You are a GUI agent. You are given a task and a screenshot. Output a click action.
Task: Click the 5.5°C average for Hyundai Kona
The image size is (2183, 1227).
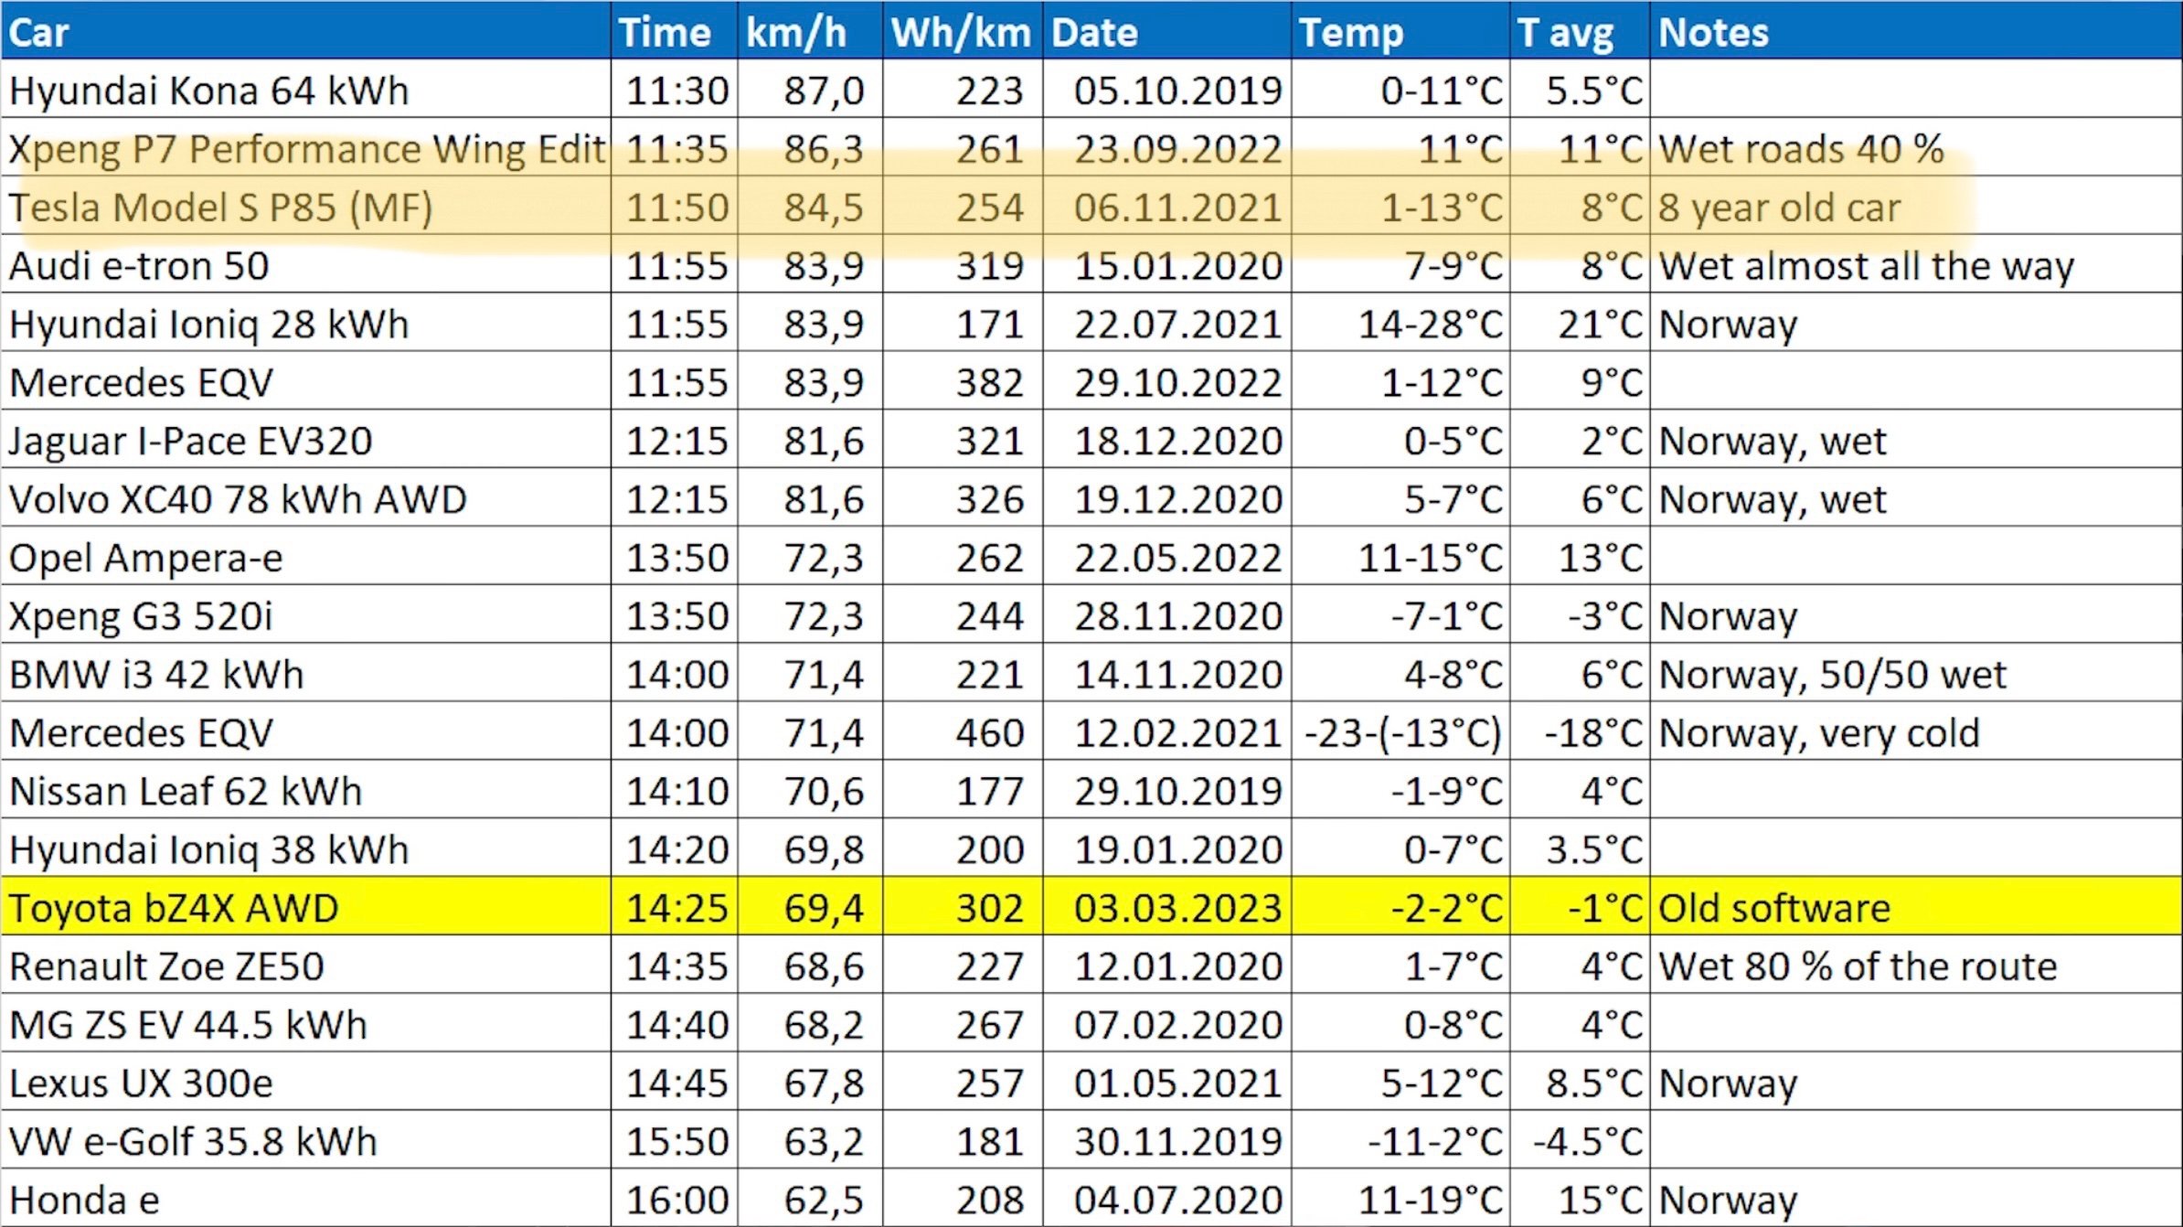(x=1580, y=90)
